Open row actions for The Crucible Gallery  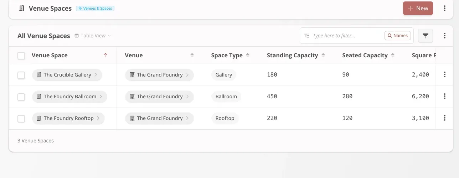pos(444,75)
